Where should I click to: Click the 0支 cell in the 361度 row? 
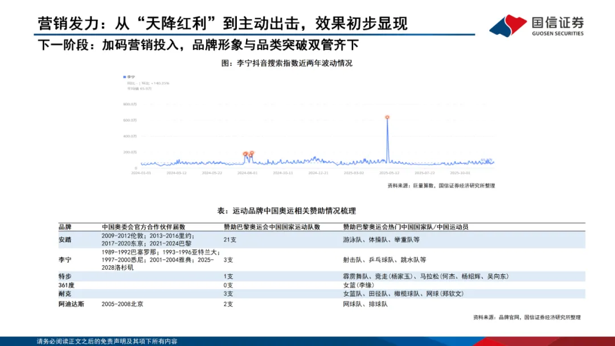[228, 285]
